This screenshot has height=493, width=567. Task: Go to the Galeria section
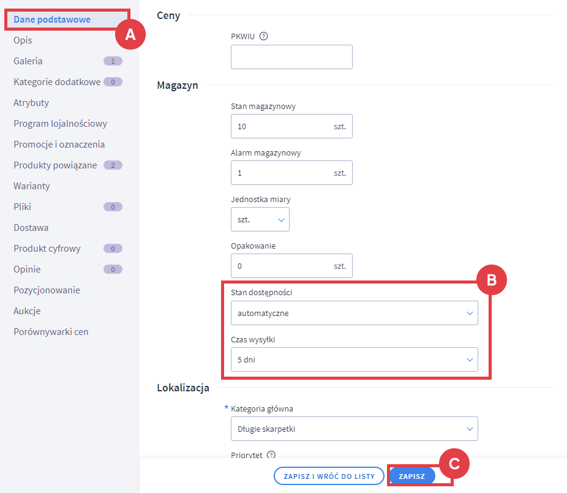pyautogui.click(x=28, y=61)
